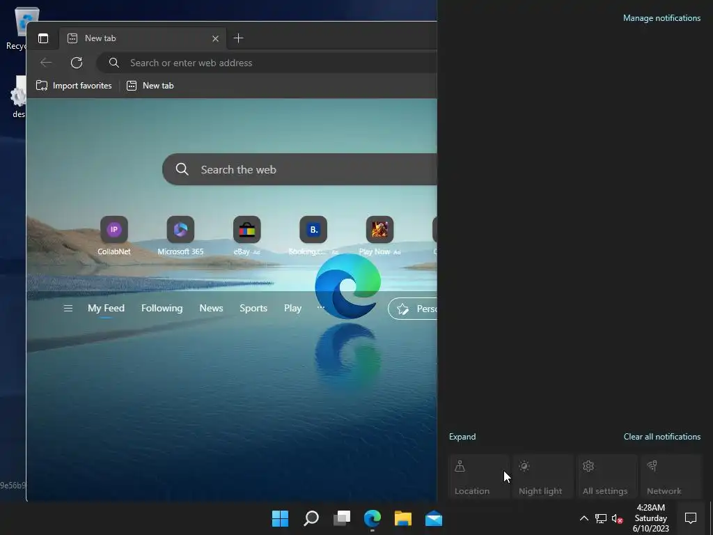
Task: Open a new tab with plus button
Action: 238,38
